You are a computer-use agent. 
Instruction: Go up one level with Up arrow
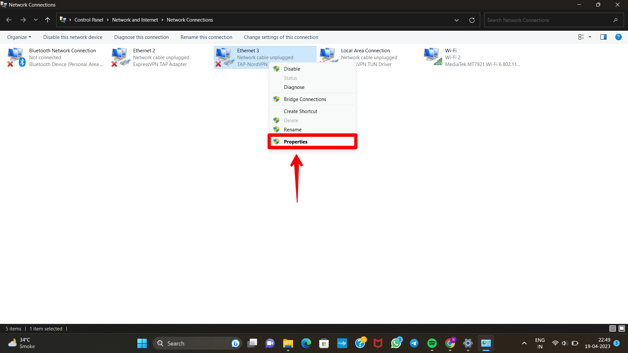pyautogui.click(x=48, y=20)
